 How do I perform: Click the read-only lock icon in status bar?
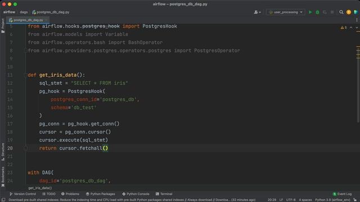click(355, 200)
